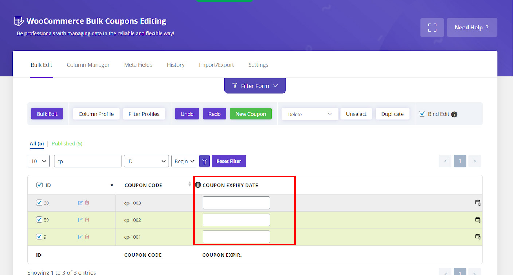
Task: Click Reset Filter to clear the search
Action: [228, 161]
